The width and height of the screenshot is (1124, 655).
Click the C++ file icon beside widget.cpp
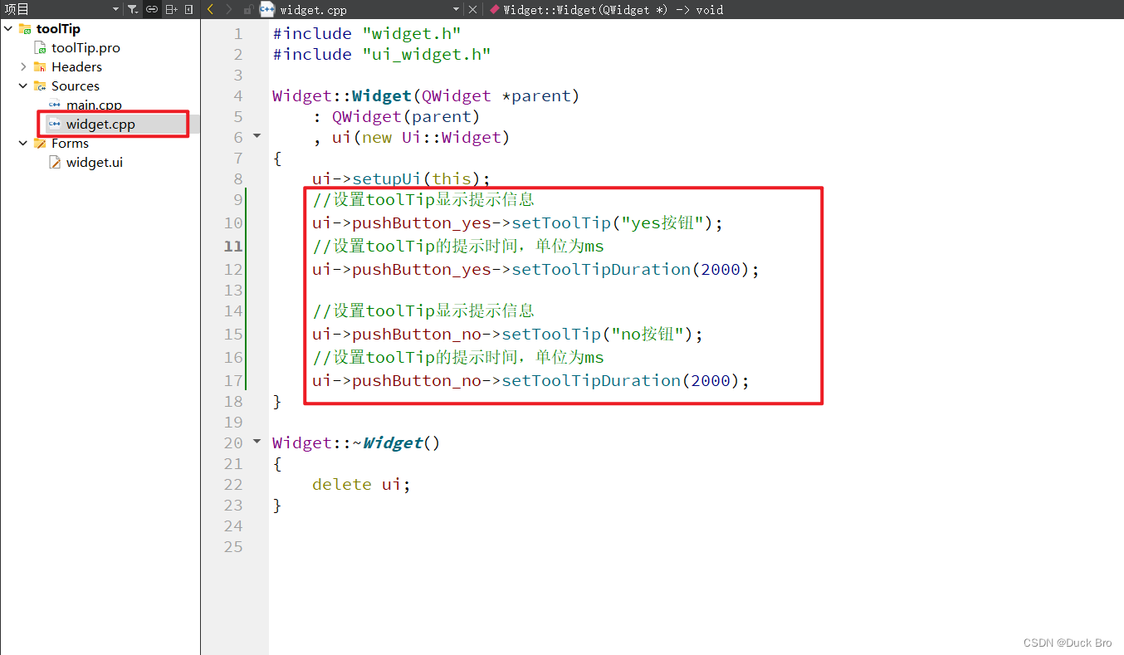click(266, 10)
